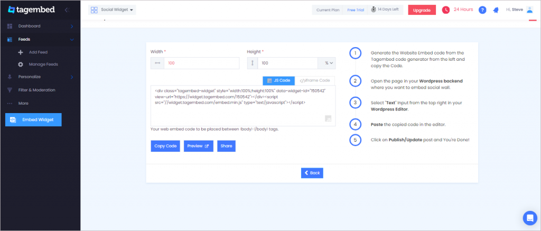
Task: Click the stopwatch icon near 14 Days Left
Action: [x=374, y=10]
